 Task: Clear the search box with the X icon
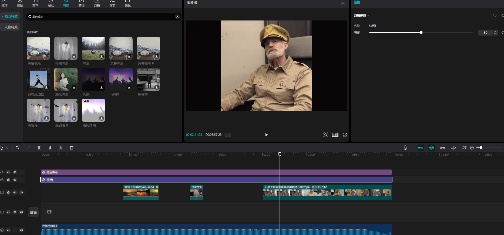coord(177,17)
